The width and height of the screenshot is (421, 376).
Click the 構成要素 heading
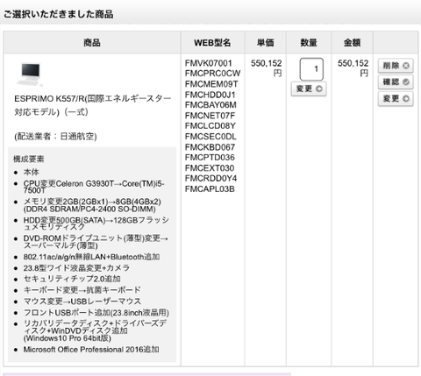29,160
